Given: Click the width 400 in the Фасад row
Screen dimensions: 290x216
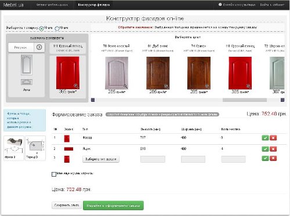Looking at the screenshot, I should pos(183,138).
